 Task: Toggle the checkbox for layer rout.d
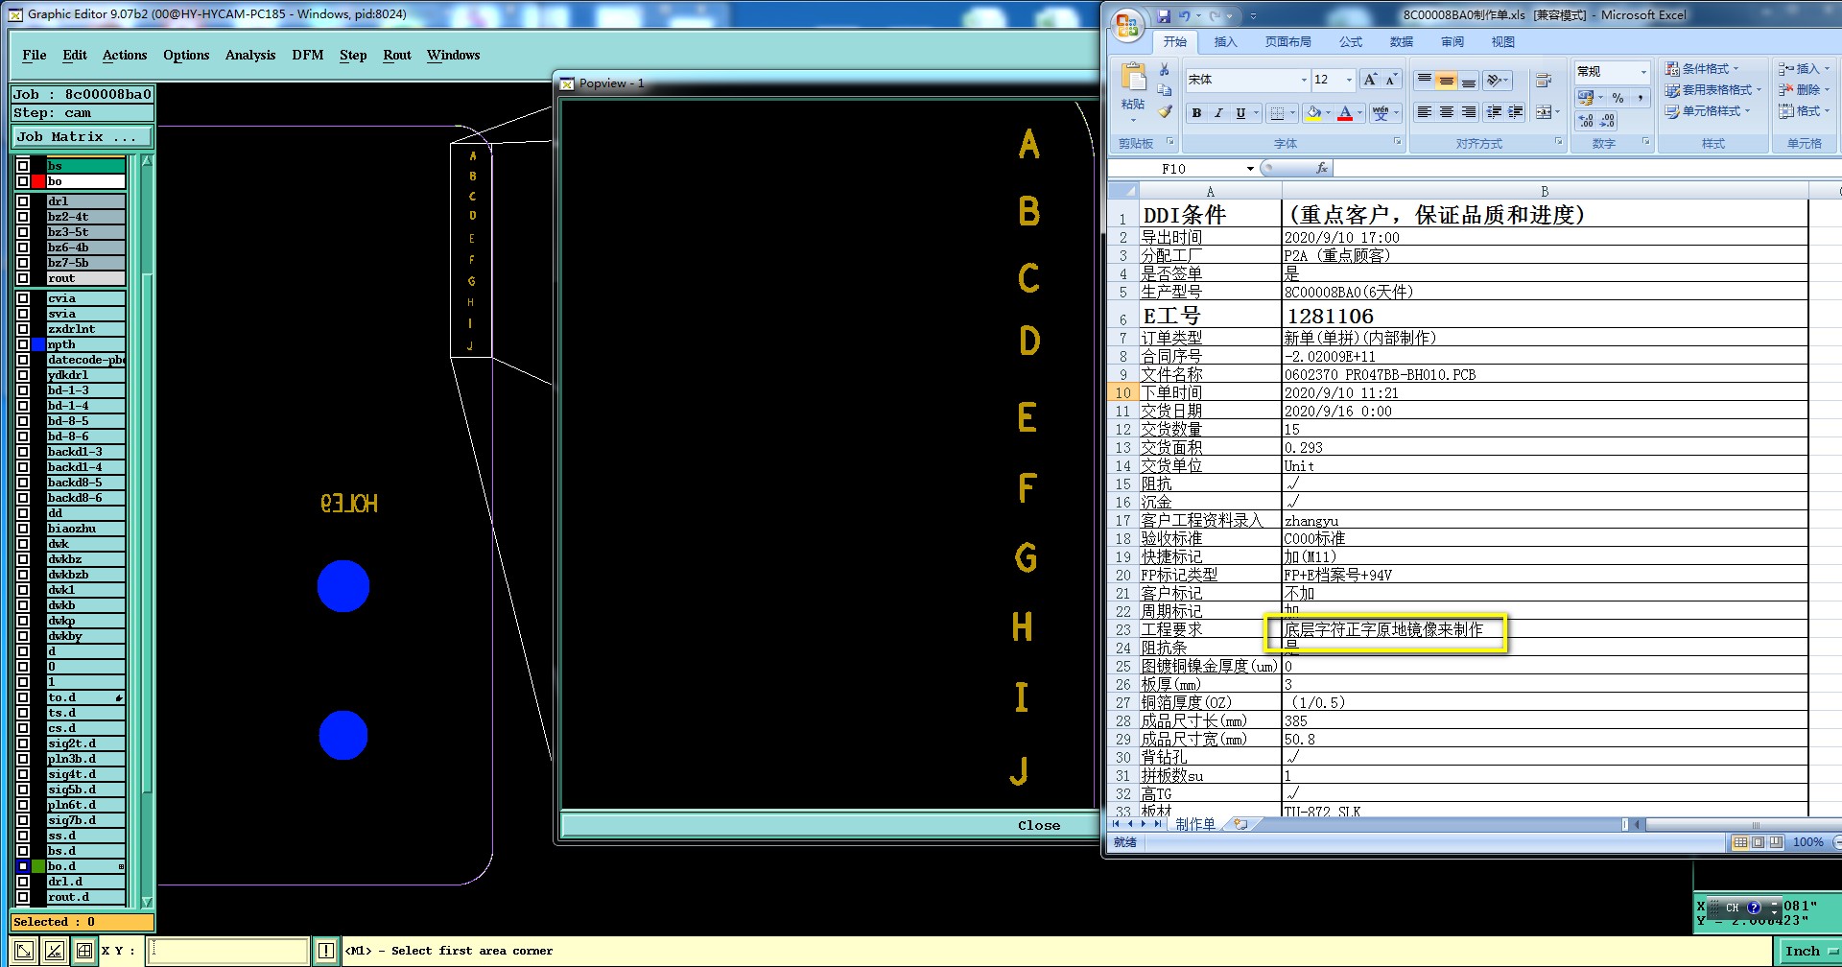coord(23,897)
